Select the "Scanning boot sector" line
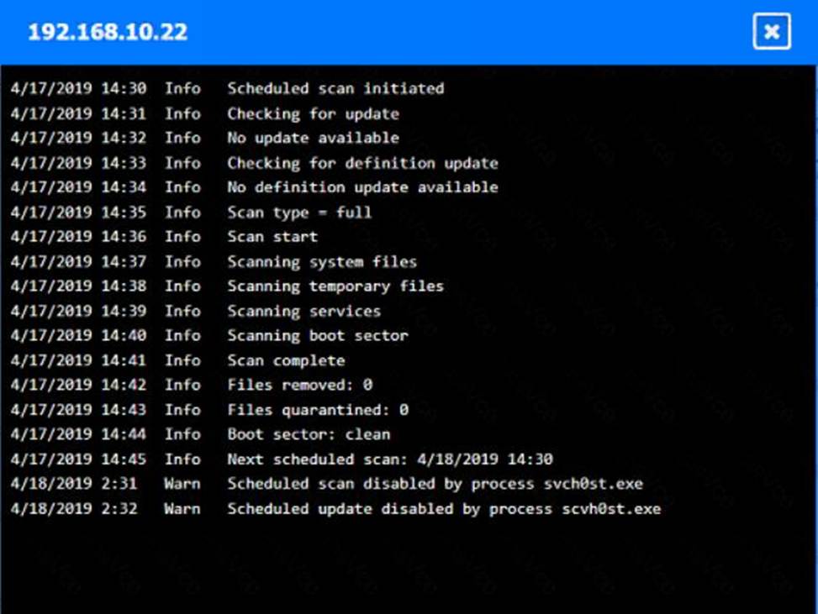The image size is (818, 614). (x=318, y=336)
